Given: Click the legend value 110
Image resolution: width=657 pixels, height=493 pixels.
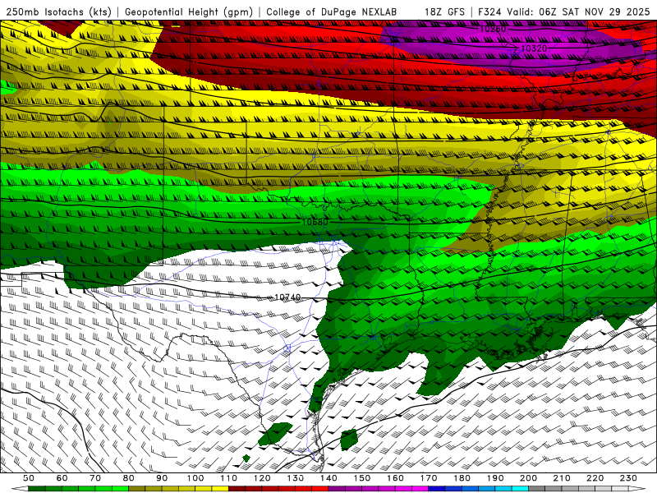Looking at the screenshot, I should coord(228,478).
